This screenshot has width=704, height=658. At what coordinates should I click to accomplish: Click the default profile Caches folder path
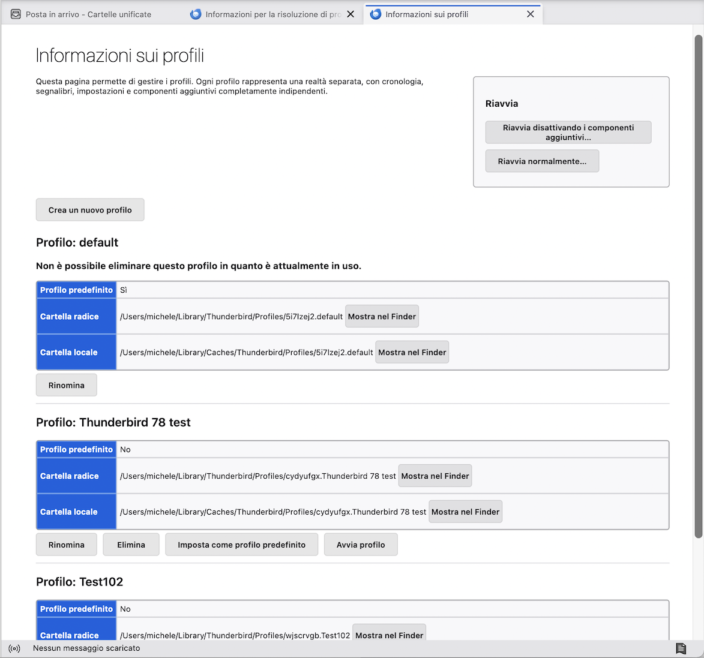tap(247, 352)
